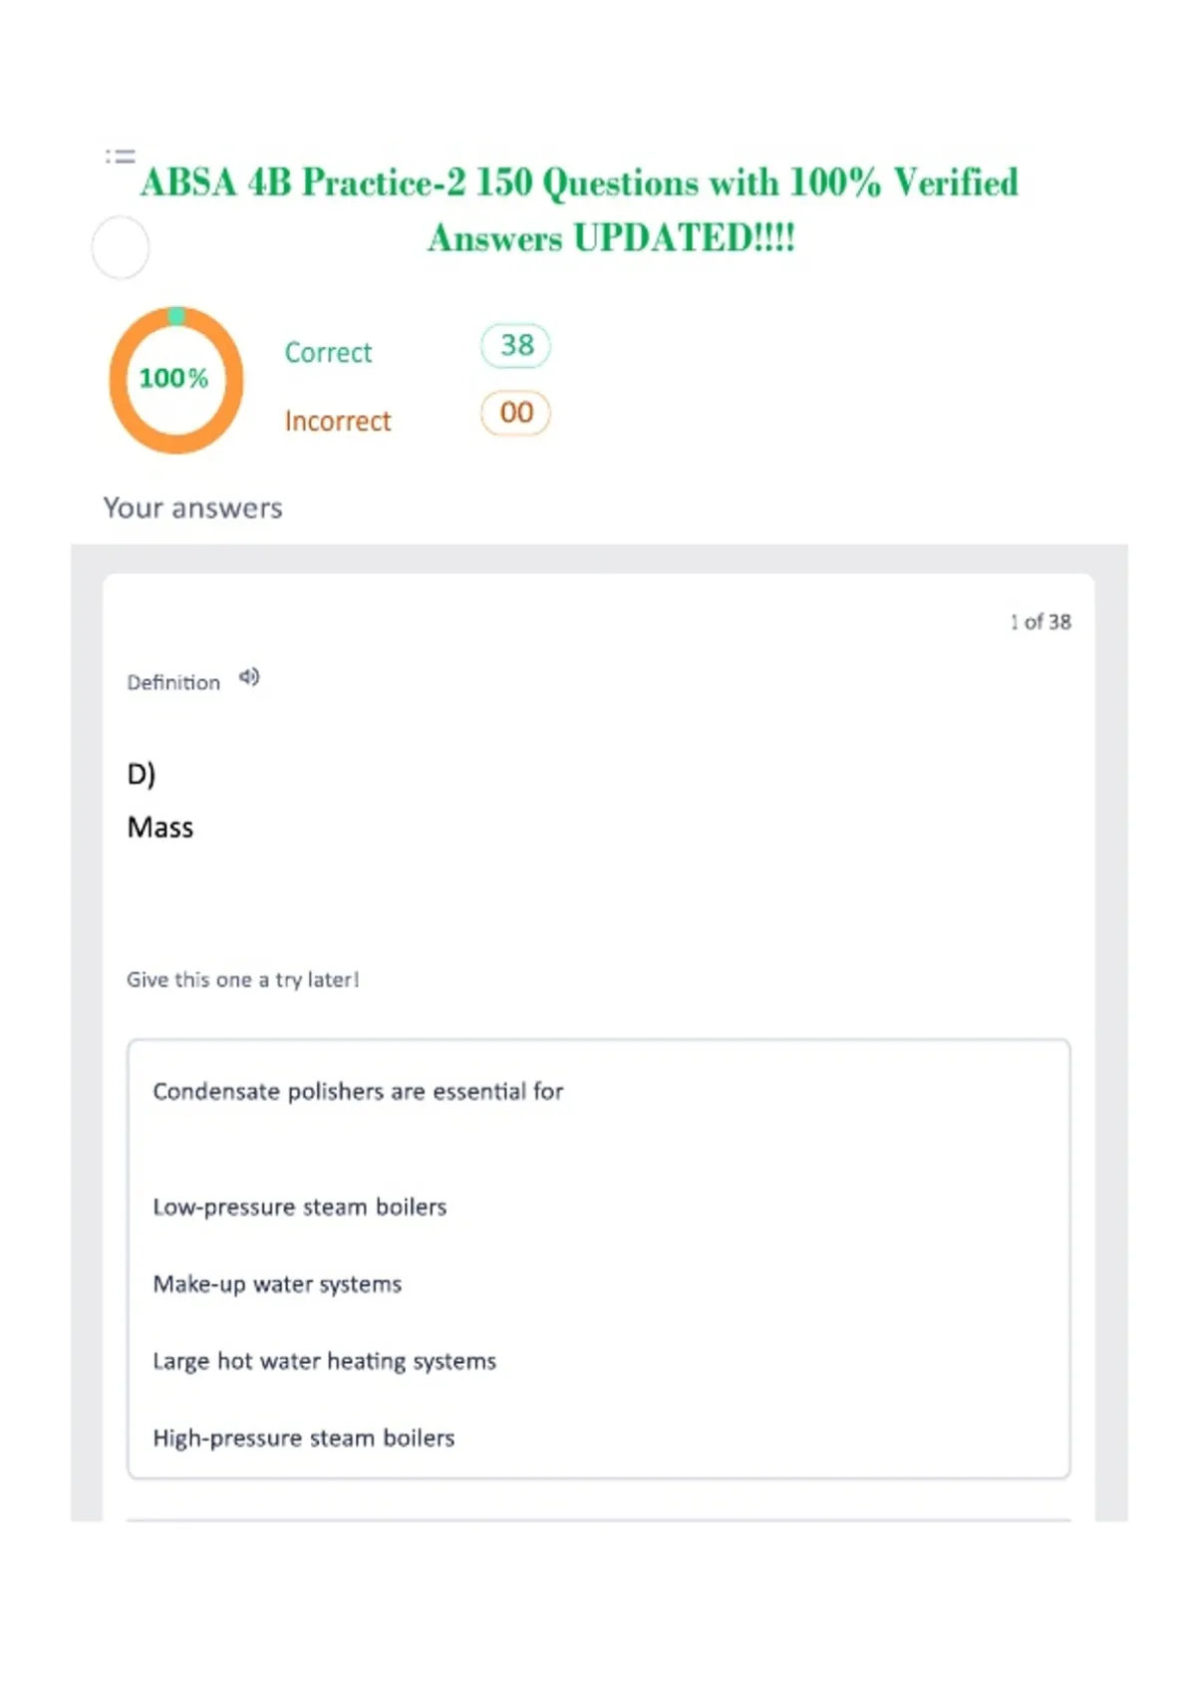Click the Correct label
The image size is (1196, 1695).
coord(328,353)
